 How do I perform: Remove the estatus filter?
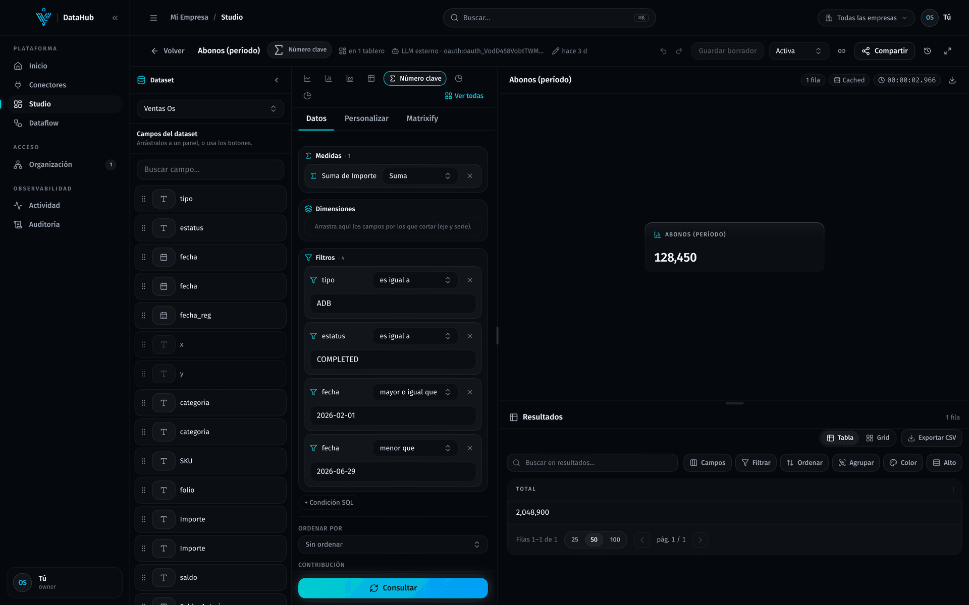click(x=470, y=336)
